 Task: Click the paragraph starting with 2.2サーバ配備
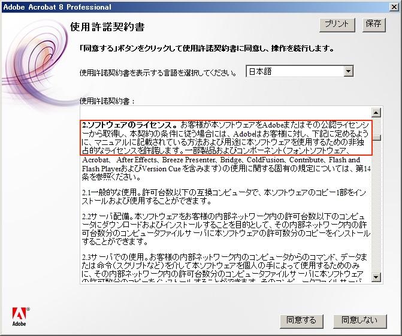point(226,229)
